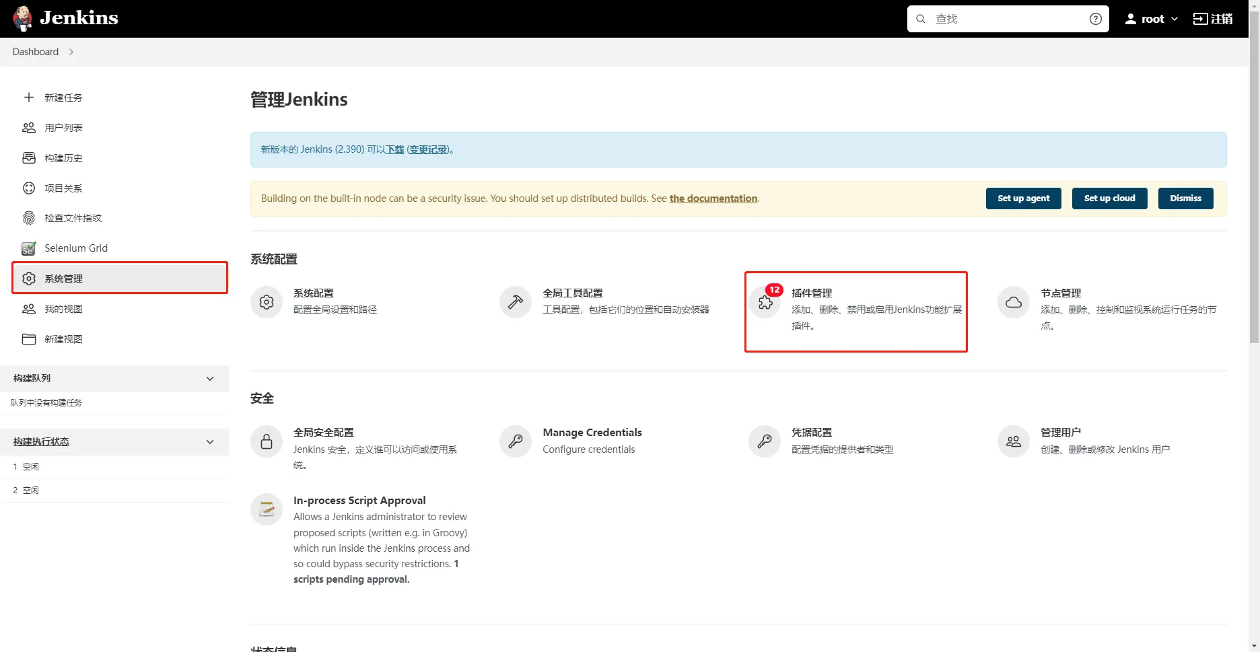This screenshot has width=1260, height=652.
Task: Expand the Dashboard breadcrumb arrow
Action: point(71,52)
